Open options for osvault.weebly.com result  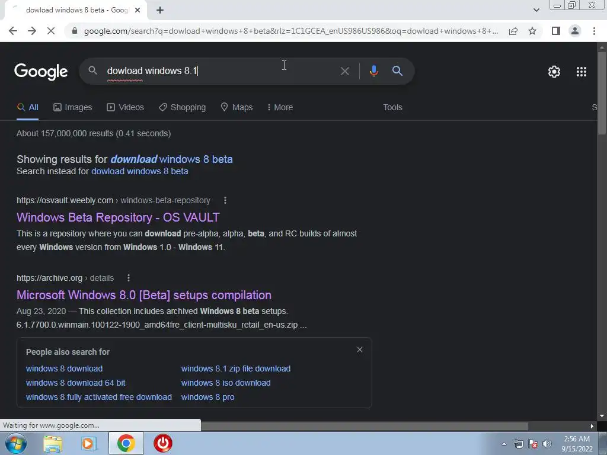coord(225,200)
